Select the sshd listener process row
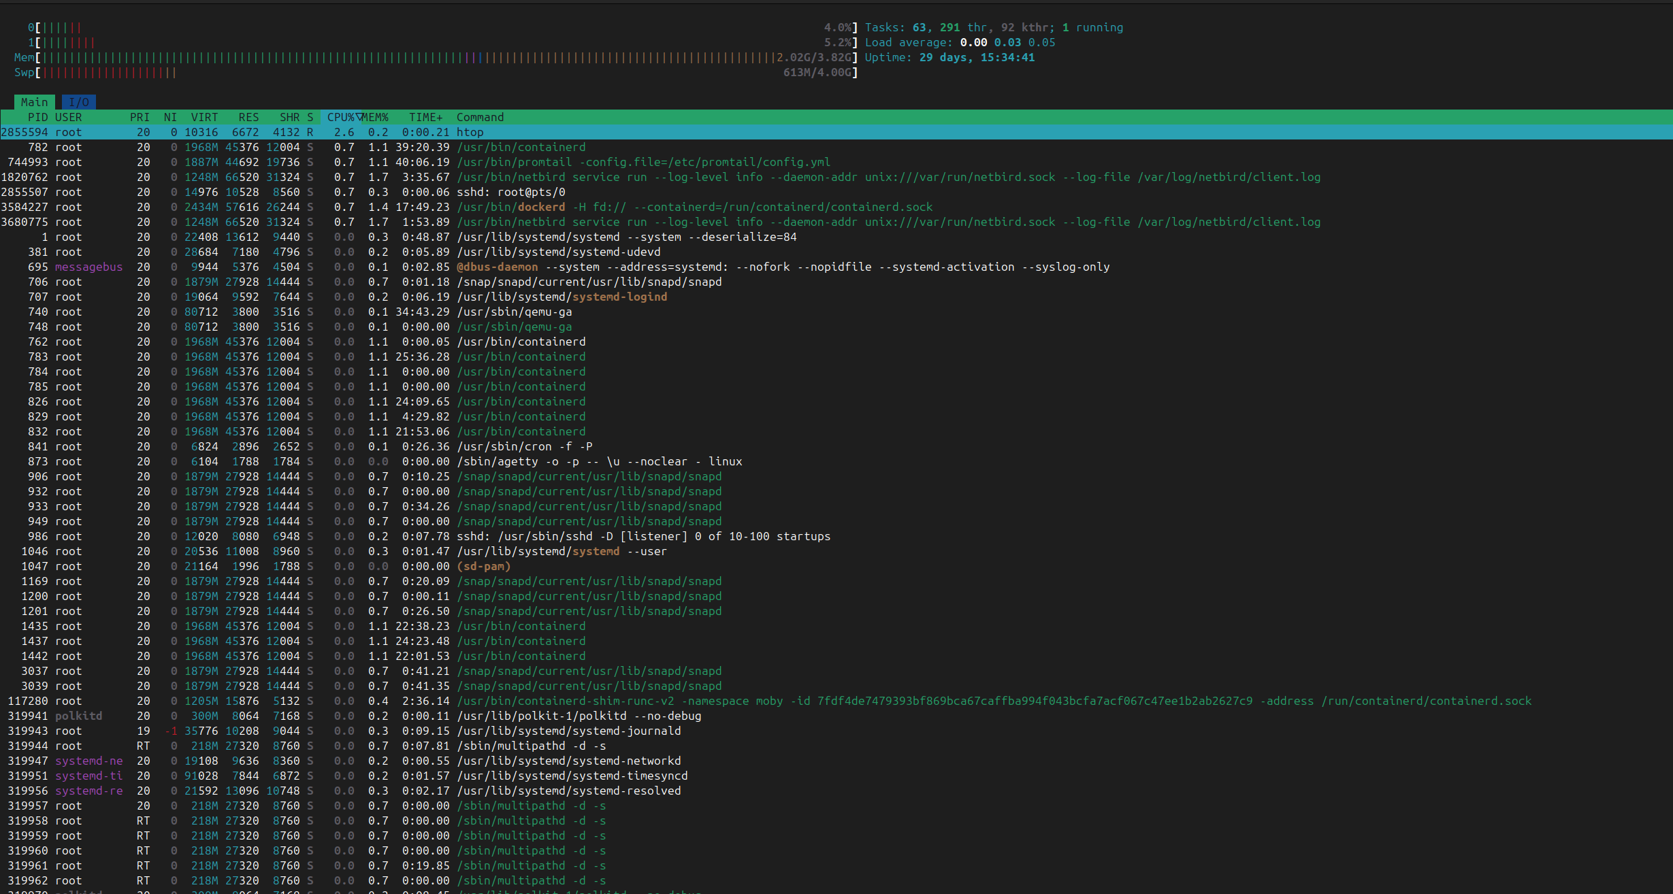1673x894 pixels. click(836, 536)
